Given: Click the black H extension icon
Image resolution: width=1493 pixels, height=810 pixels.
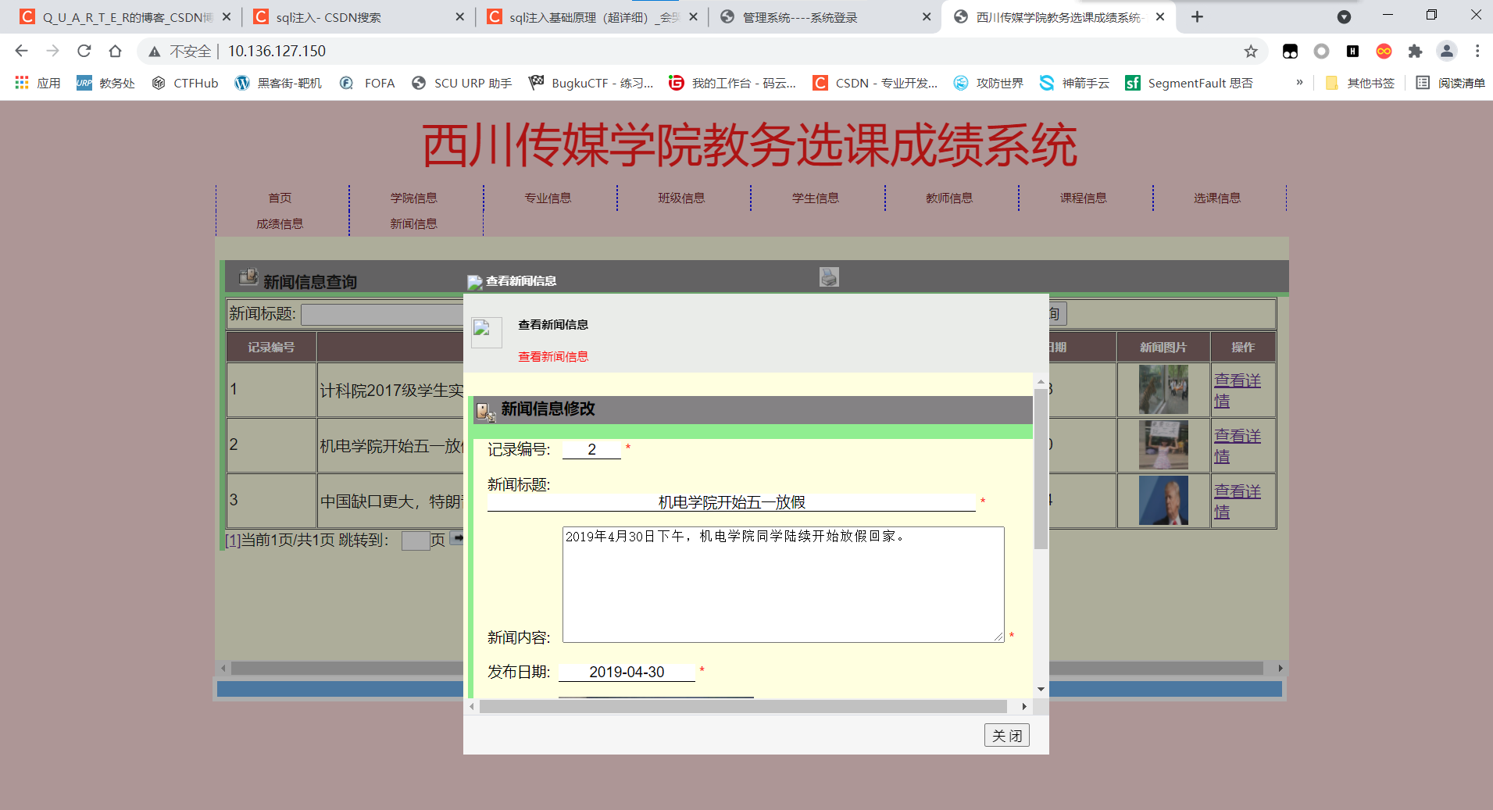Looking at the screenshot, I should (x=1352, y=52).
